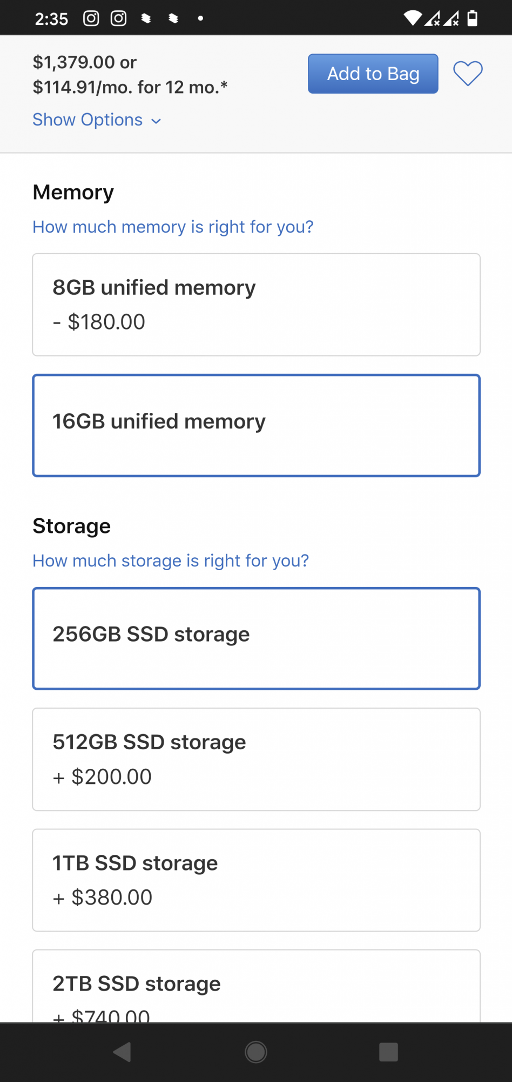Open 'How much storage is right for you?' link
The image size is (512, 1082).
(171, 560)
